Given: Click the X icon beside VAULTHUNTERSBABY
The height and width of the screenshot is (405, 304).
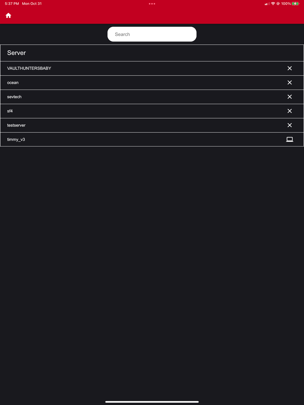Looking at the screenshot, I should (x=289, y=68).
